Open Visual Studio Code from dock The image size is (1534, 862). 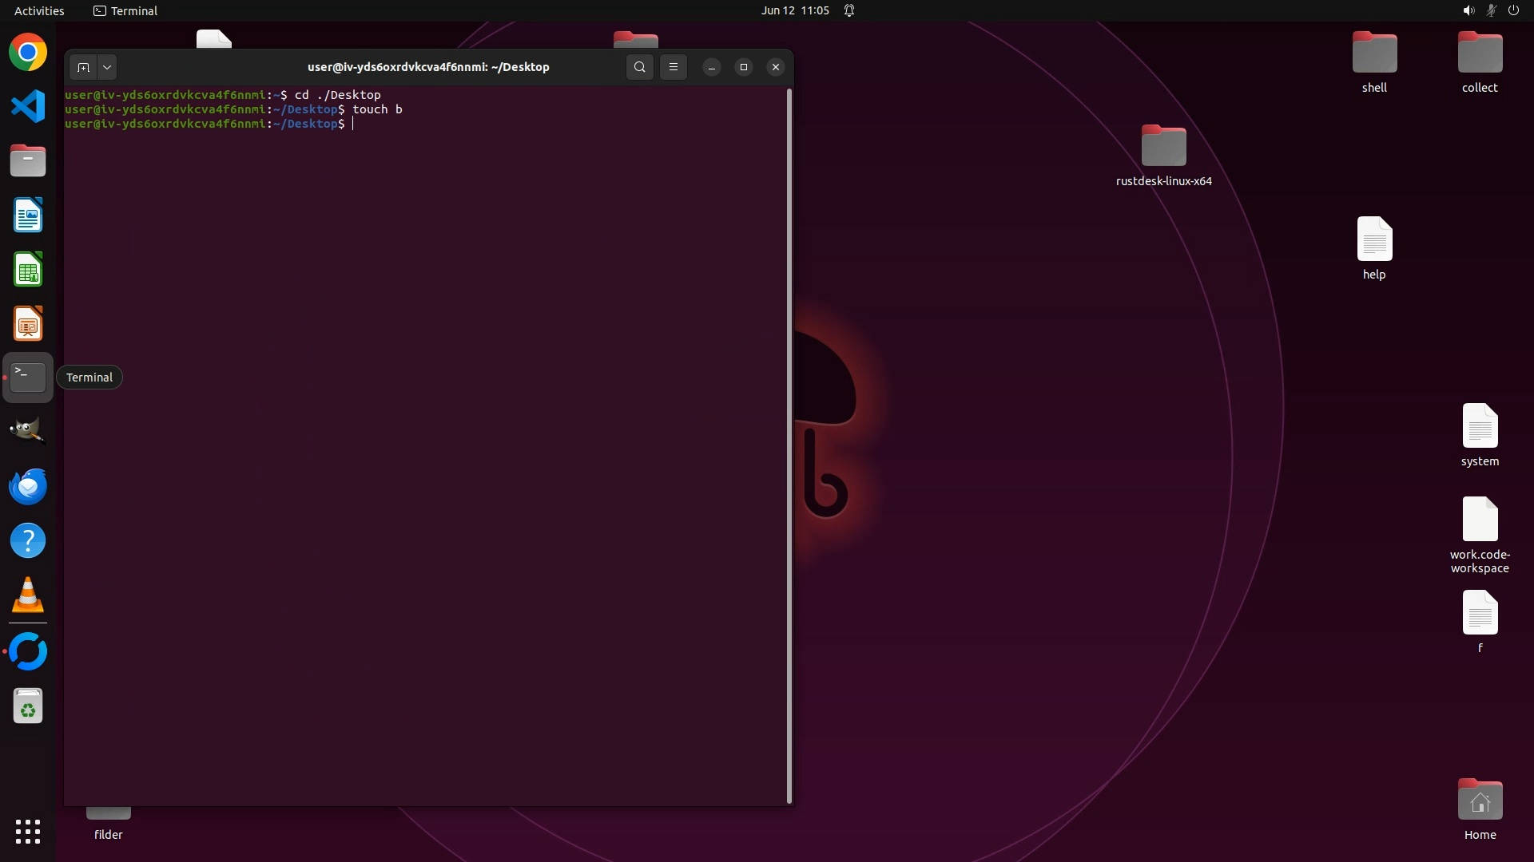28,106
